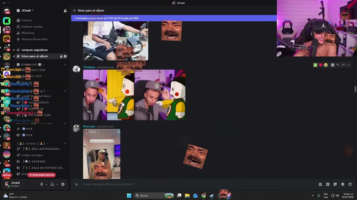Open the sunset gradient server icon
The image size is (357, 200).
tap(7, 154)
